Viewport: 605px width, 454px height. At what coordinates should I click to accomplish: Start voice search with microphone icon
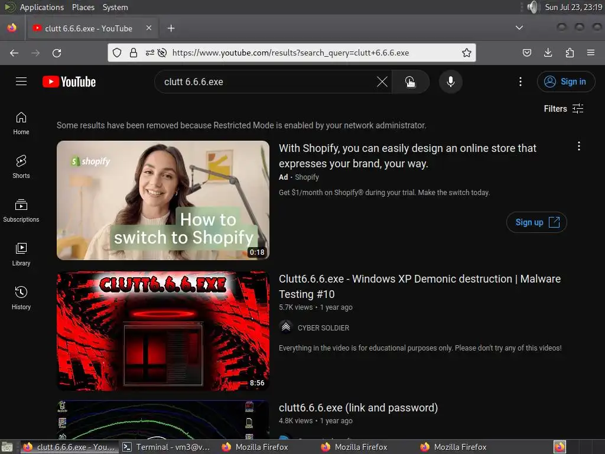(451, 82)
